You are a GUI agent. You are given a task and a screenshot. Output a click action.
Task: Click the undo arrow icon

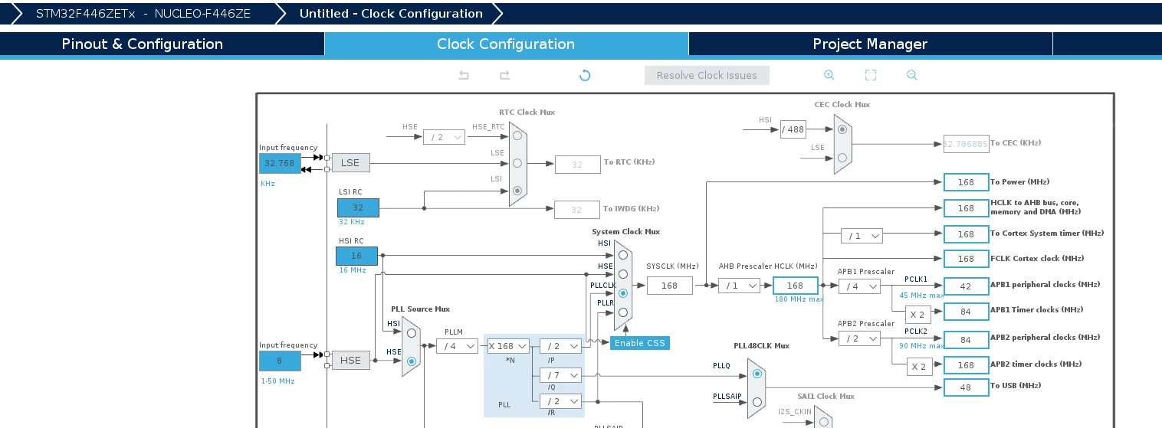464,75
